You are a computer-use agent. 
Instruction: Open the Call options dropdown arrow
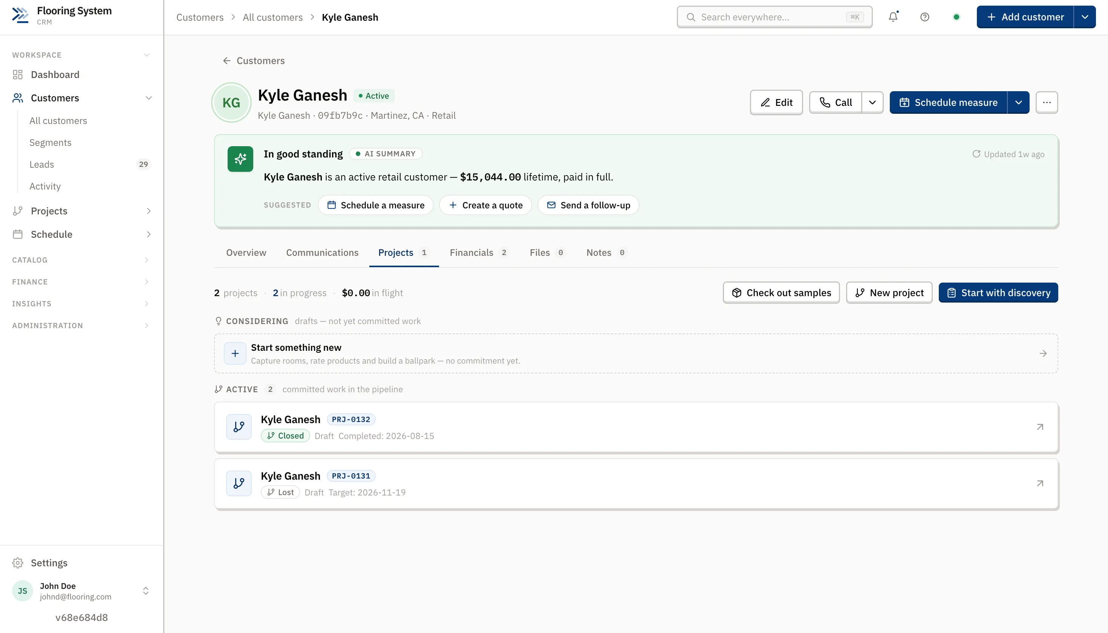872,102
